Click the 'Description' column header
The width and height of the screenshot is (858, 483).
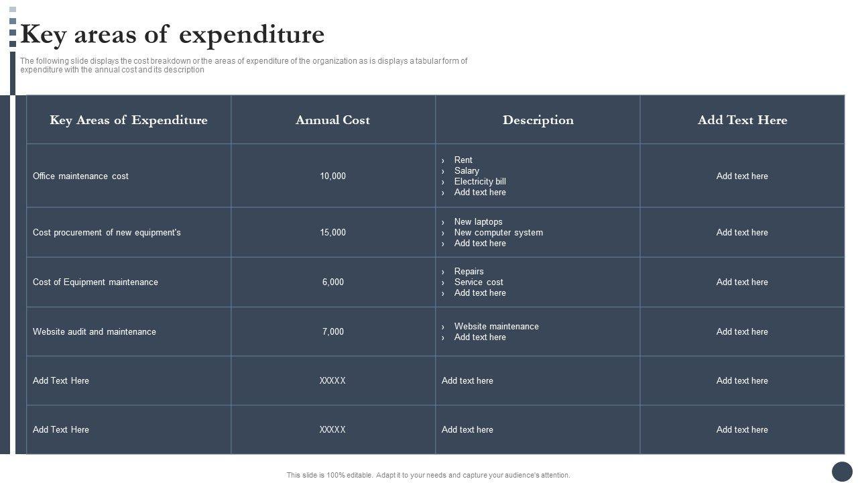(538, 120)
